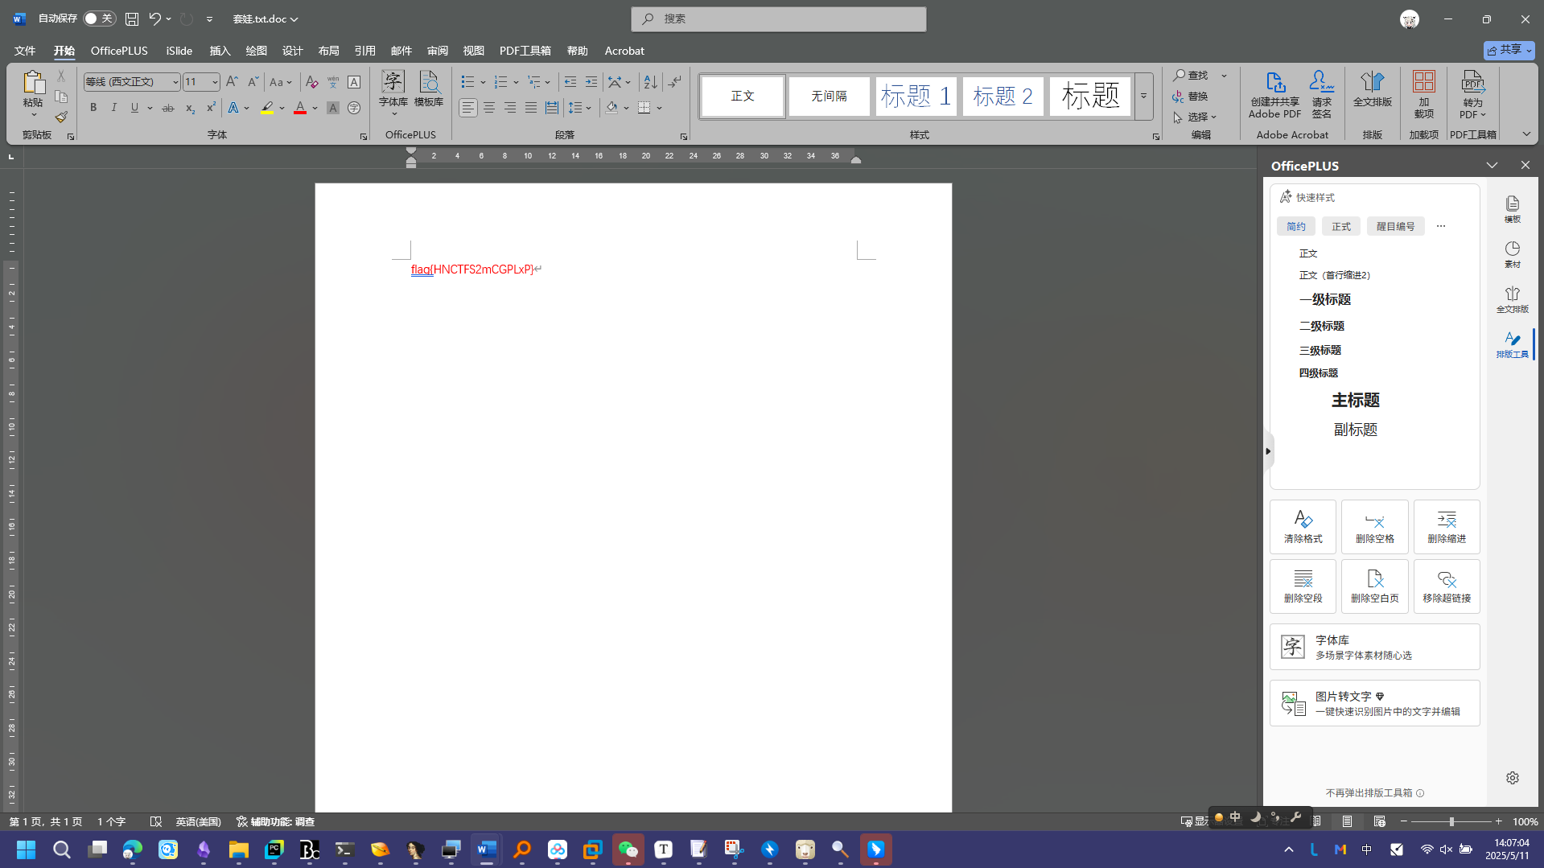Apply the 标题 1 style
1544x868 pixels.
tap(916, 97)
